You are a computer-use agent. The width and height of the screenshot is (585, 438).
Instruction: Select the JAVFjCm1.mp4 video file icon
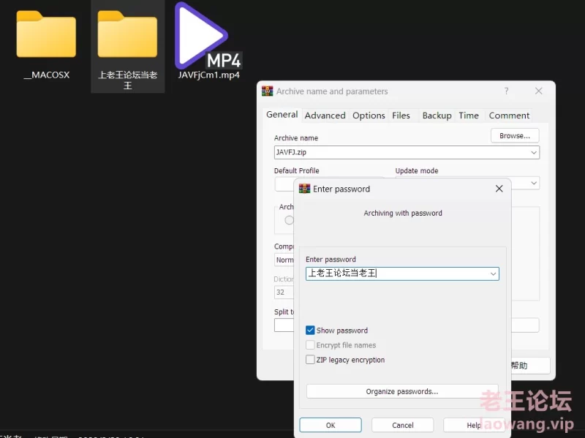coord(208,36)
